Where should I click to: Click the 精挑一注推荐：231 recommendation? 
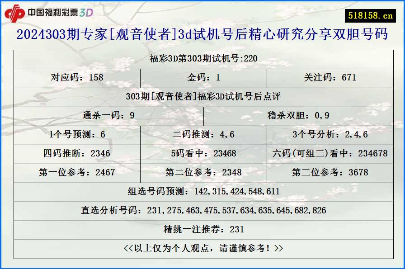[x=202, y=229]
